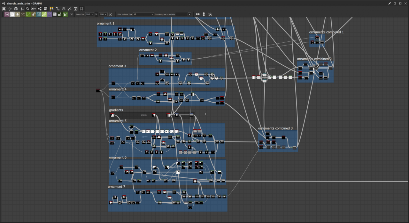Click the camera snapshot icon in graph toolbar
409x223 pixels.
pyautogui.click(x=16, y=9)
